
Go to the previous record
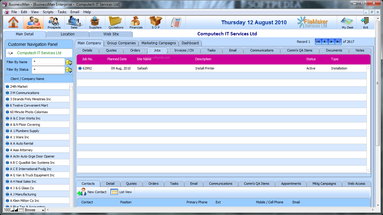pos(325,42)
